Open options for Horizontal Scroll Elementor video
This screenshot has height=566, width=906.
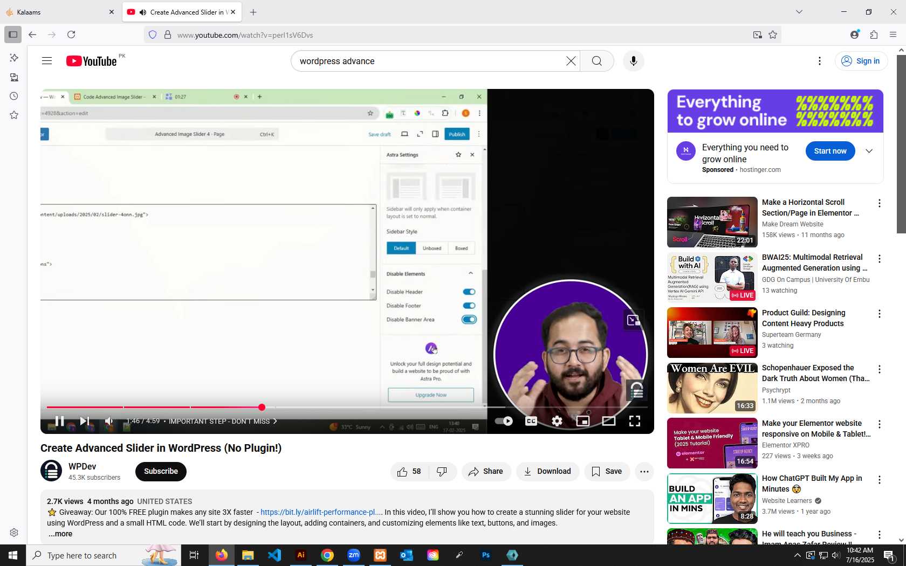tap(879, 203)
